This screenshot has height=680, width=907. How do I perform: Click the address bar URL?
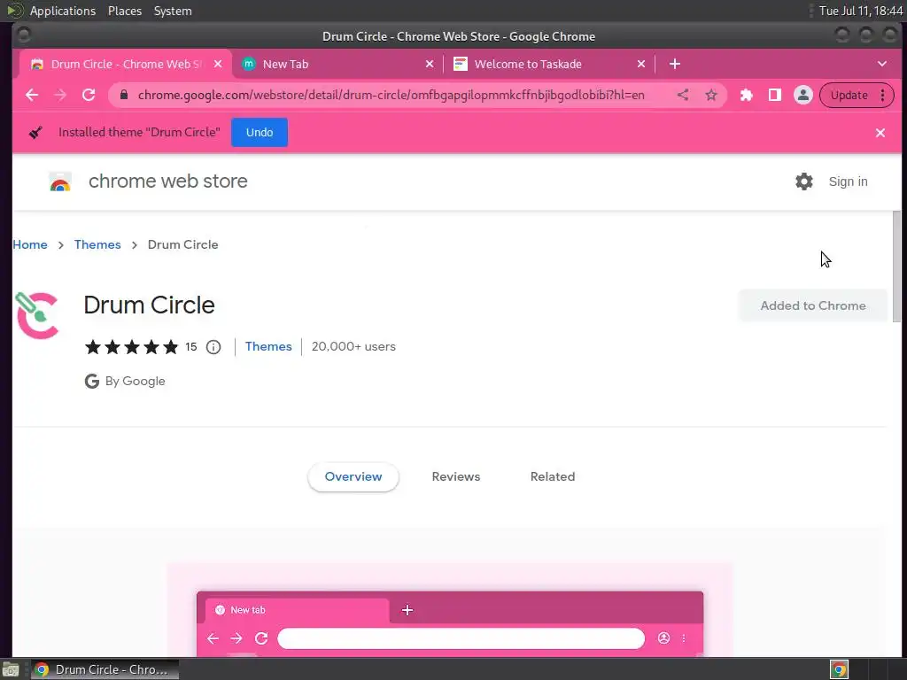[391, 96]
